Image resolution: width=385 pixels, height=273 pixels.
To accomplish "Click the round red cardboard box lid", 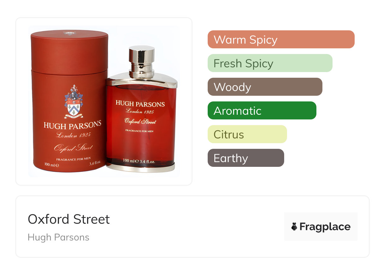I will point(70,52).
